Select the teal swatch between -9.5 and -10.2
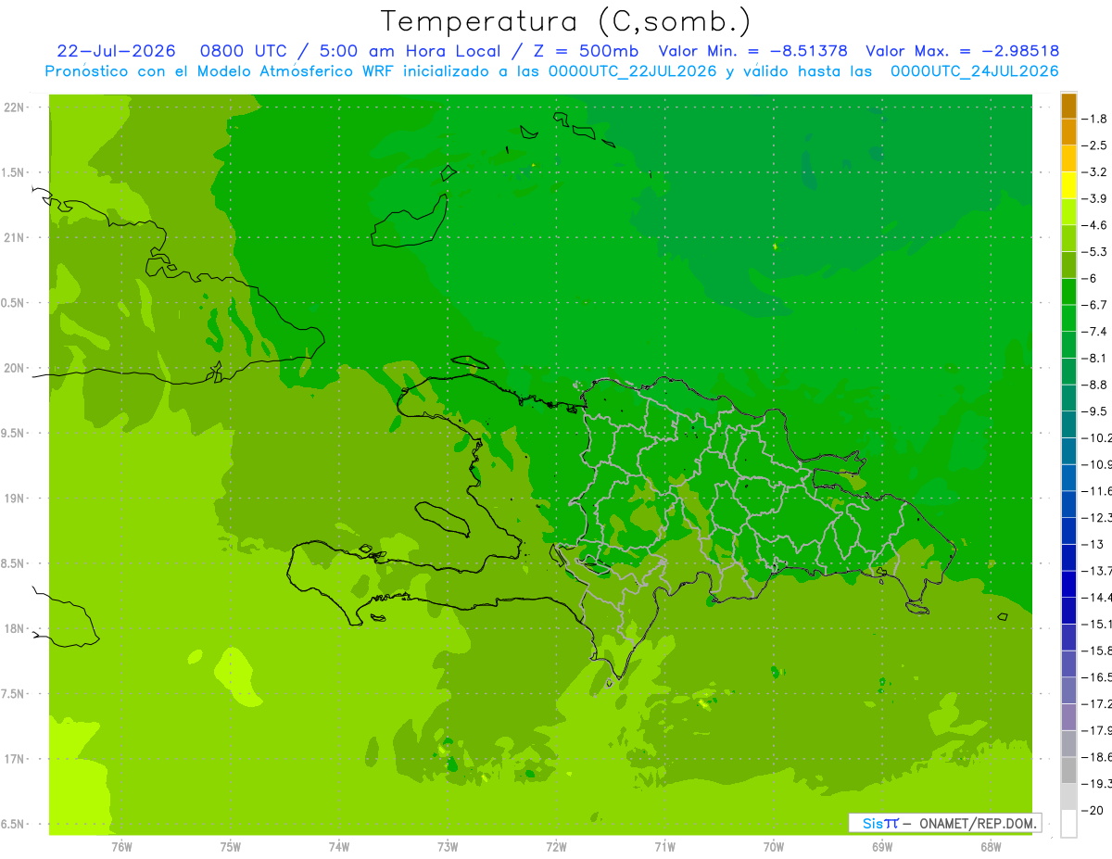 (1068, 423)
